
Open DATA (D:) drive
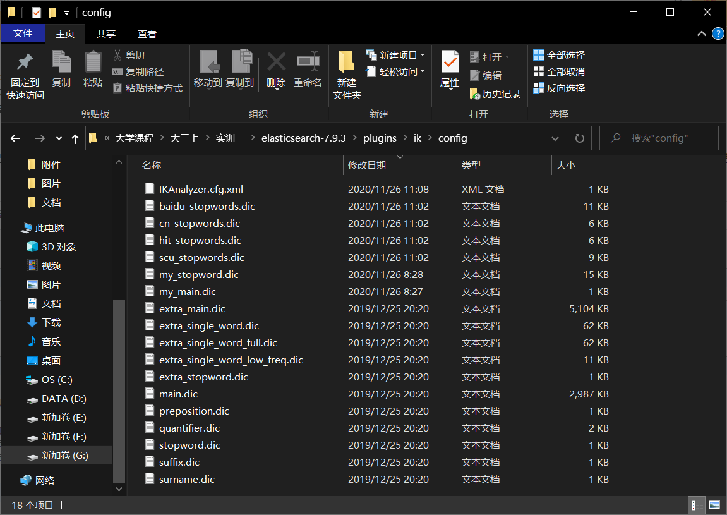coord(56,399)
